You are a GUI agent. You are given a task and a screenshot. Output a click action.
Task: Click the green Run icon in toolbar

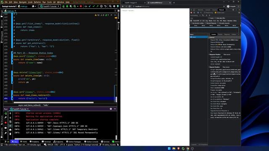tap(63, 6)
